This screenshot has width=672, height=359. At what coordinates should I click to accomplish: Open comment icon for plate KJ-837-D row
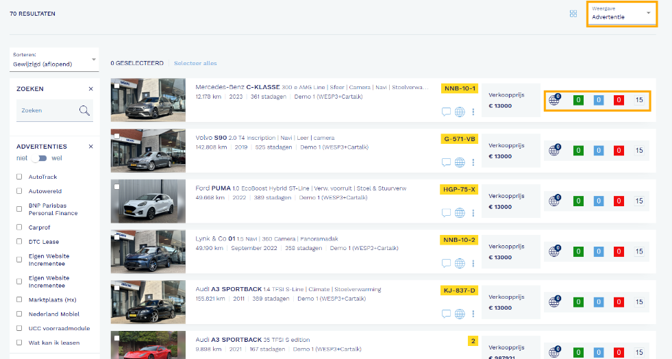pos(446,314)
